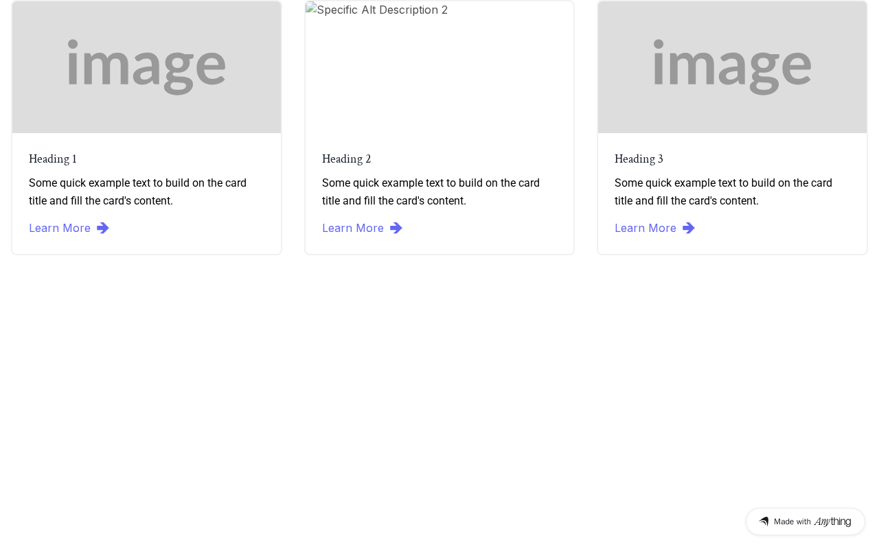Click the broken image Specific Alt Description 2
The image size is (879, 549).
pos(377,10)
